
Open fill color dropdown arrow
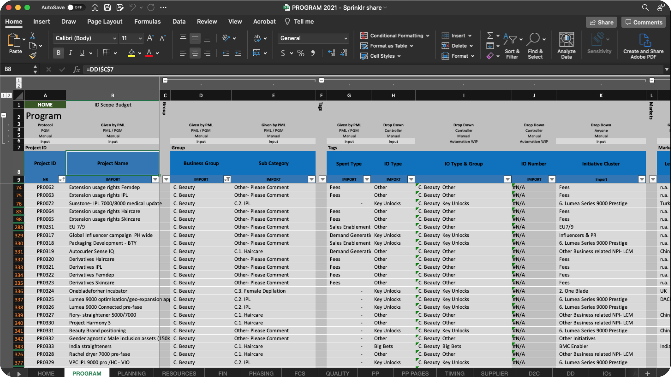coord(140,53)
